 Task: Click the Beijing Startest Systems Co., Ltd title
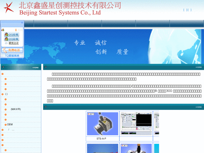60,13
